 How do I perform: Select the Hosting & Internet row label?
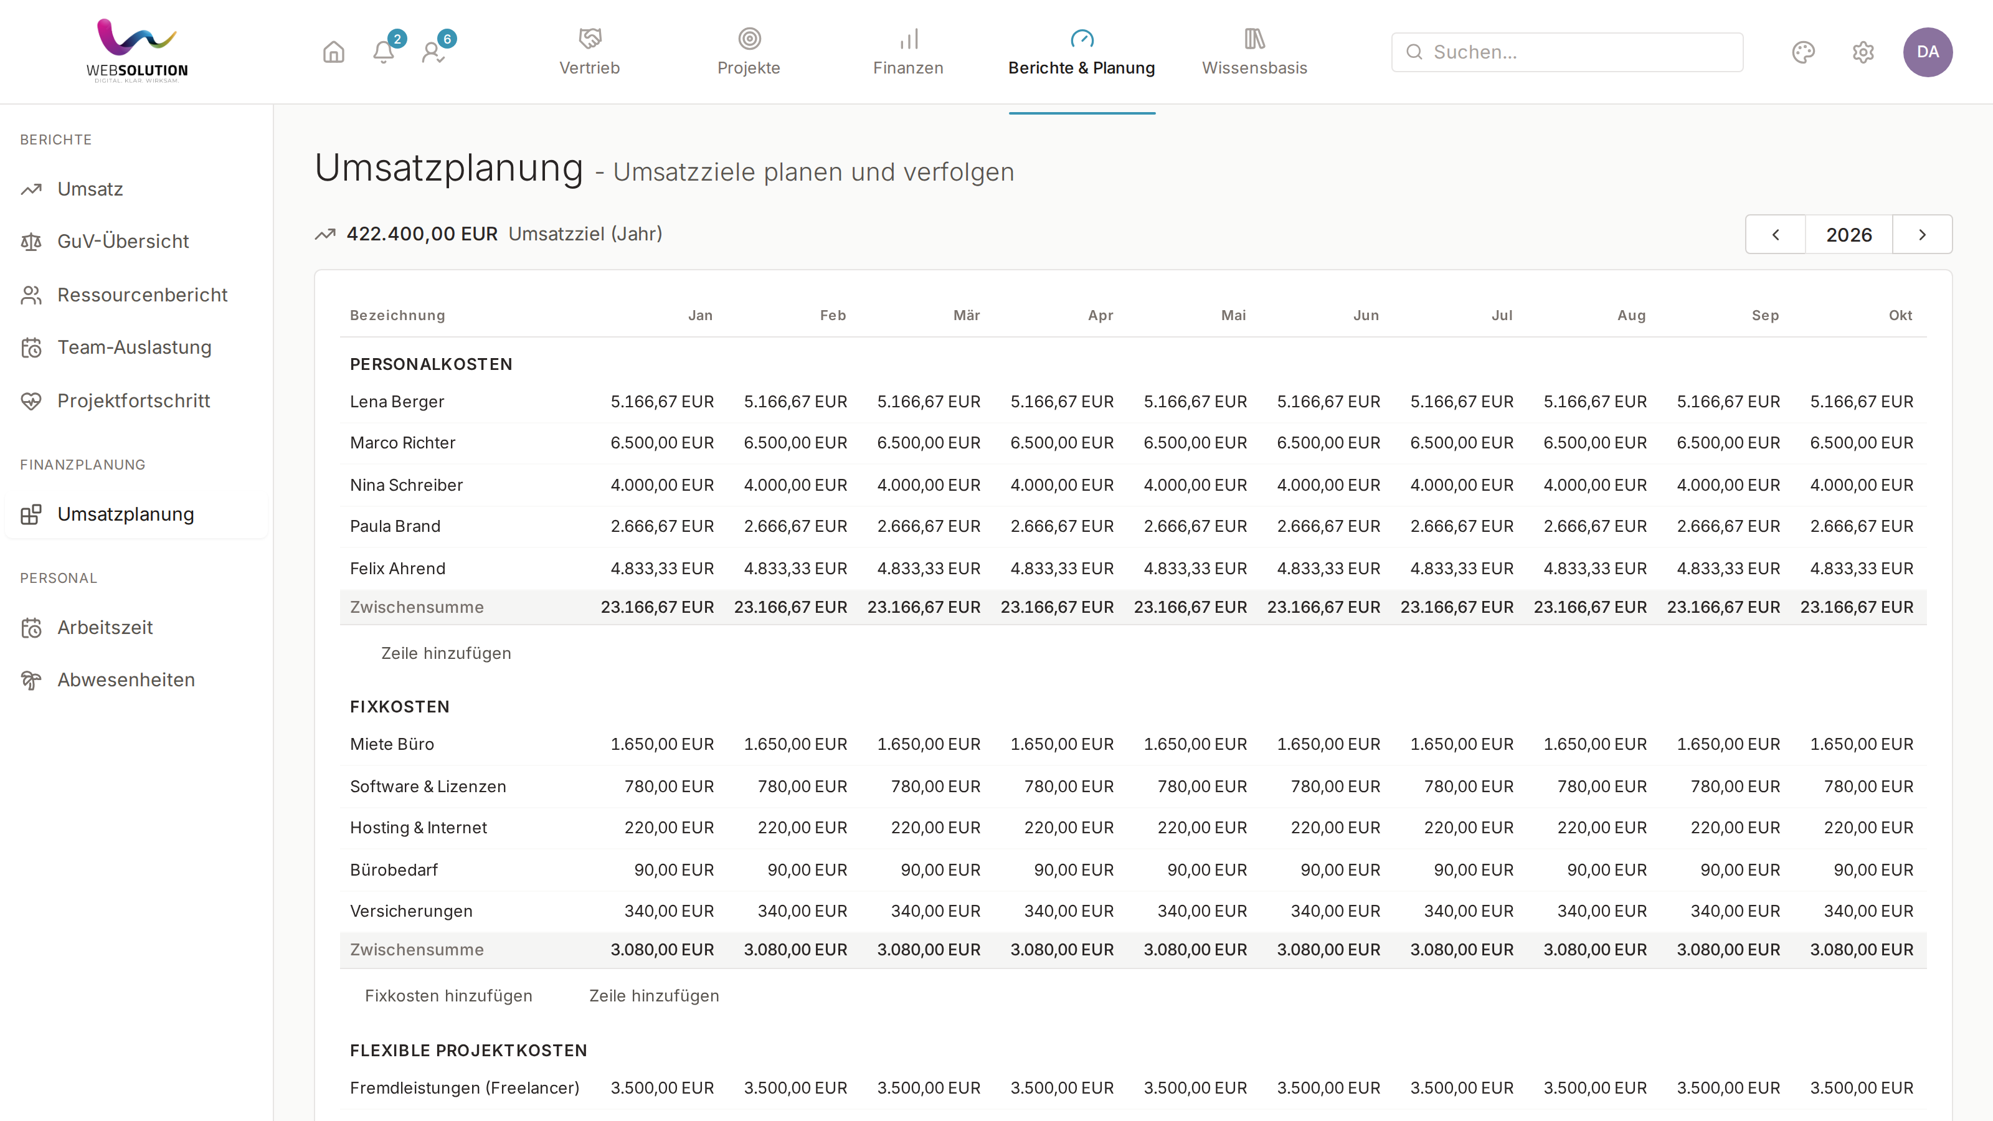[418, 828]
